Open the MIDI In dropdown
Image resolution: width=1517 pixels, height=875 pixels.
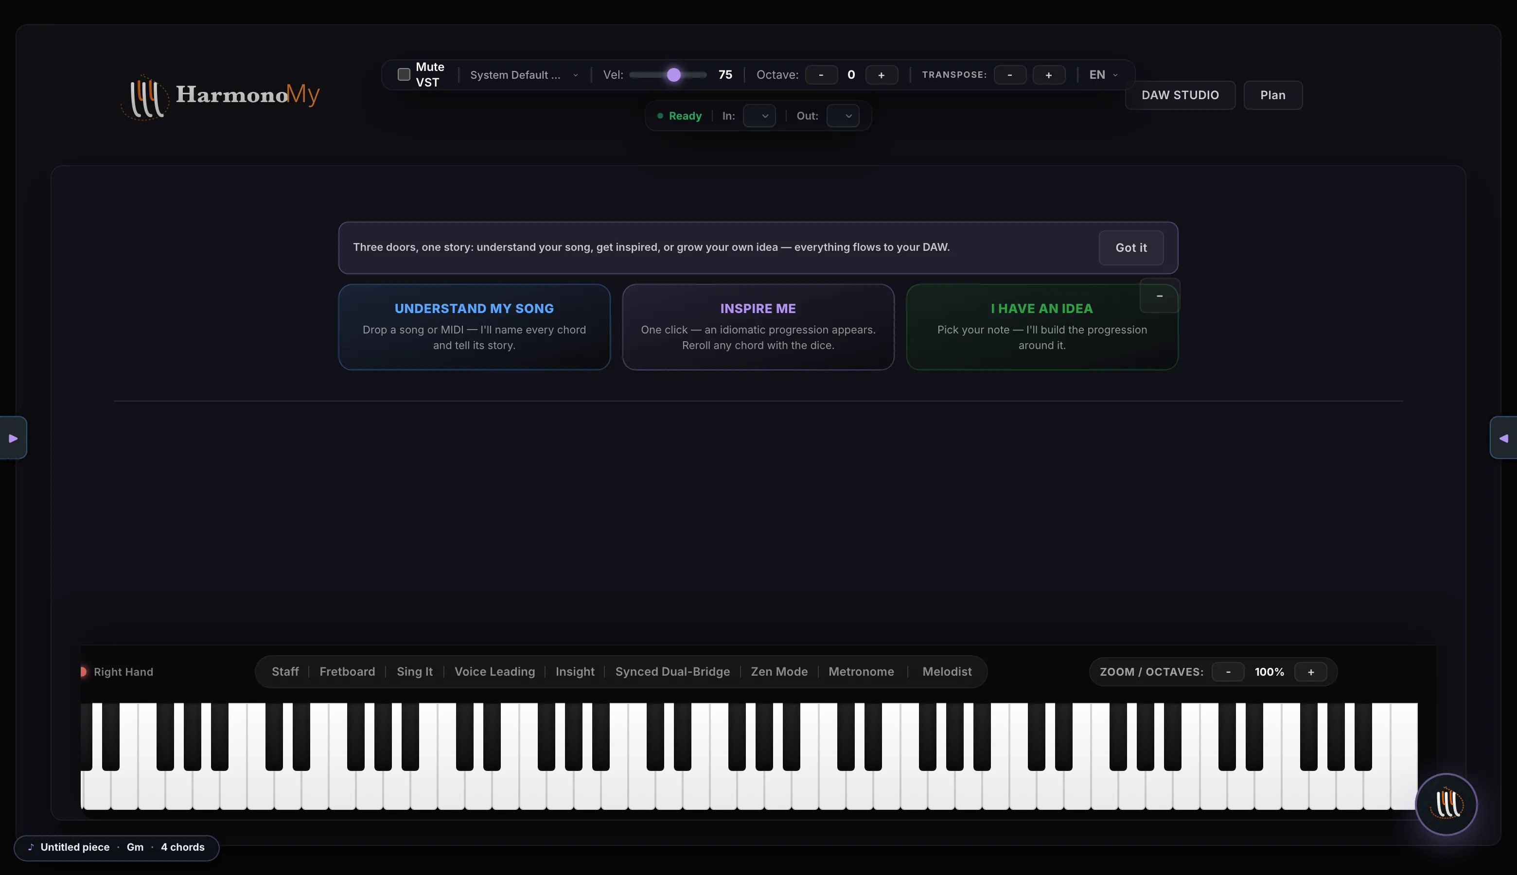coord(759,116)
